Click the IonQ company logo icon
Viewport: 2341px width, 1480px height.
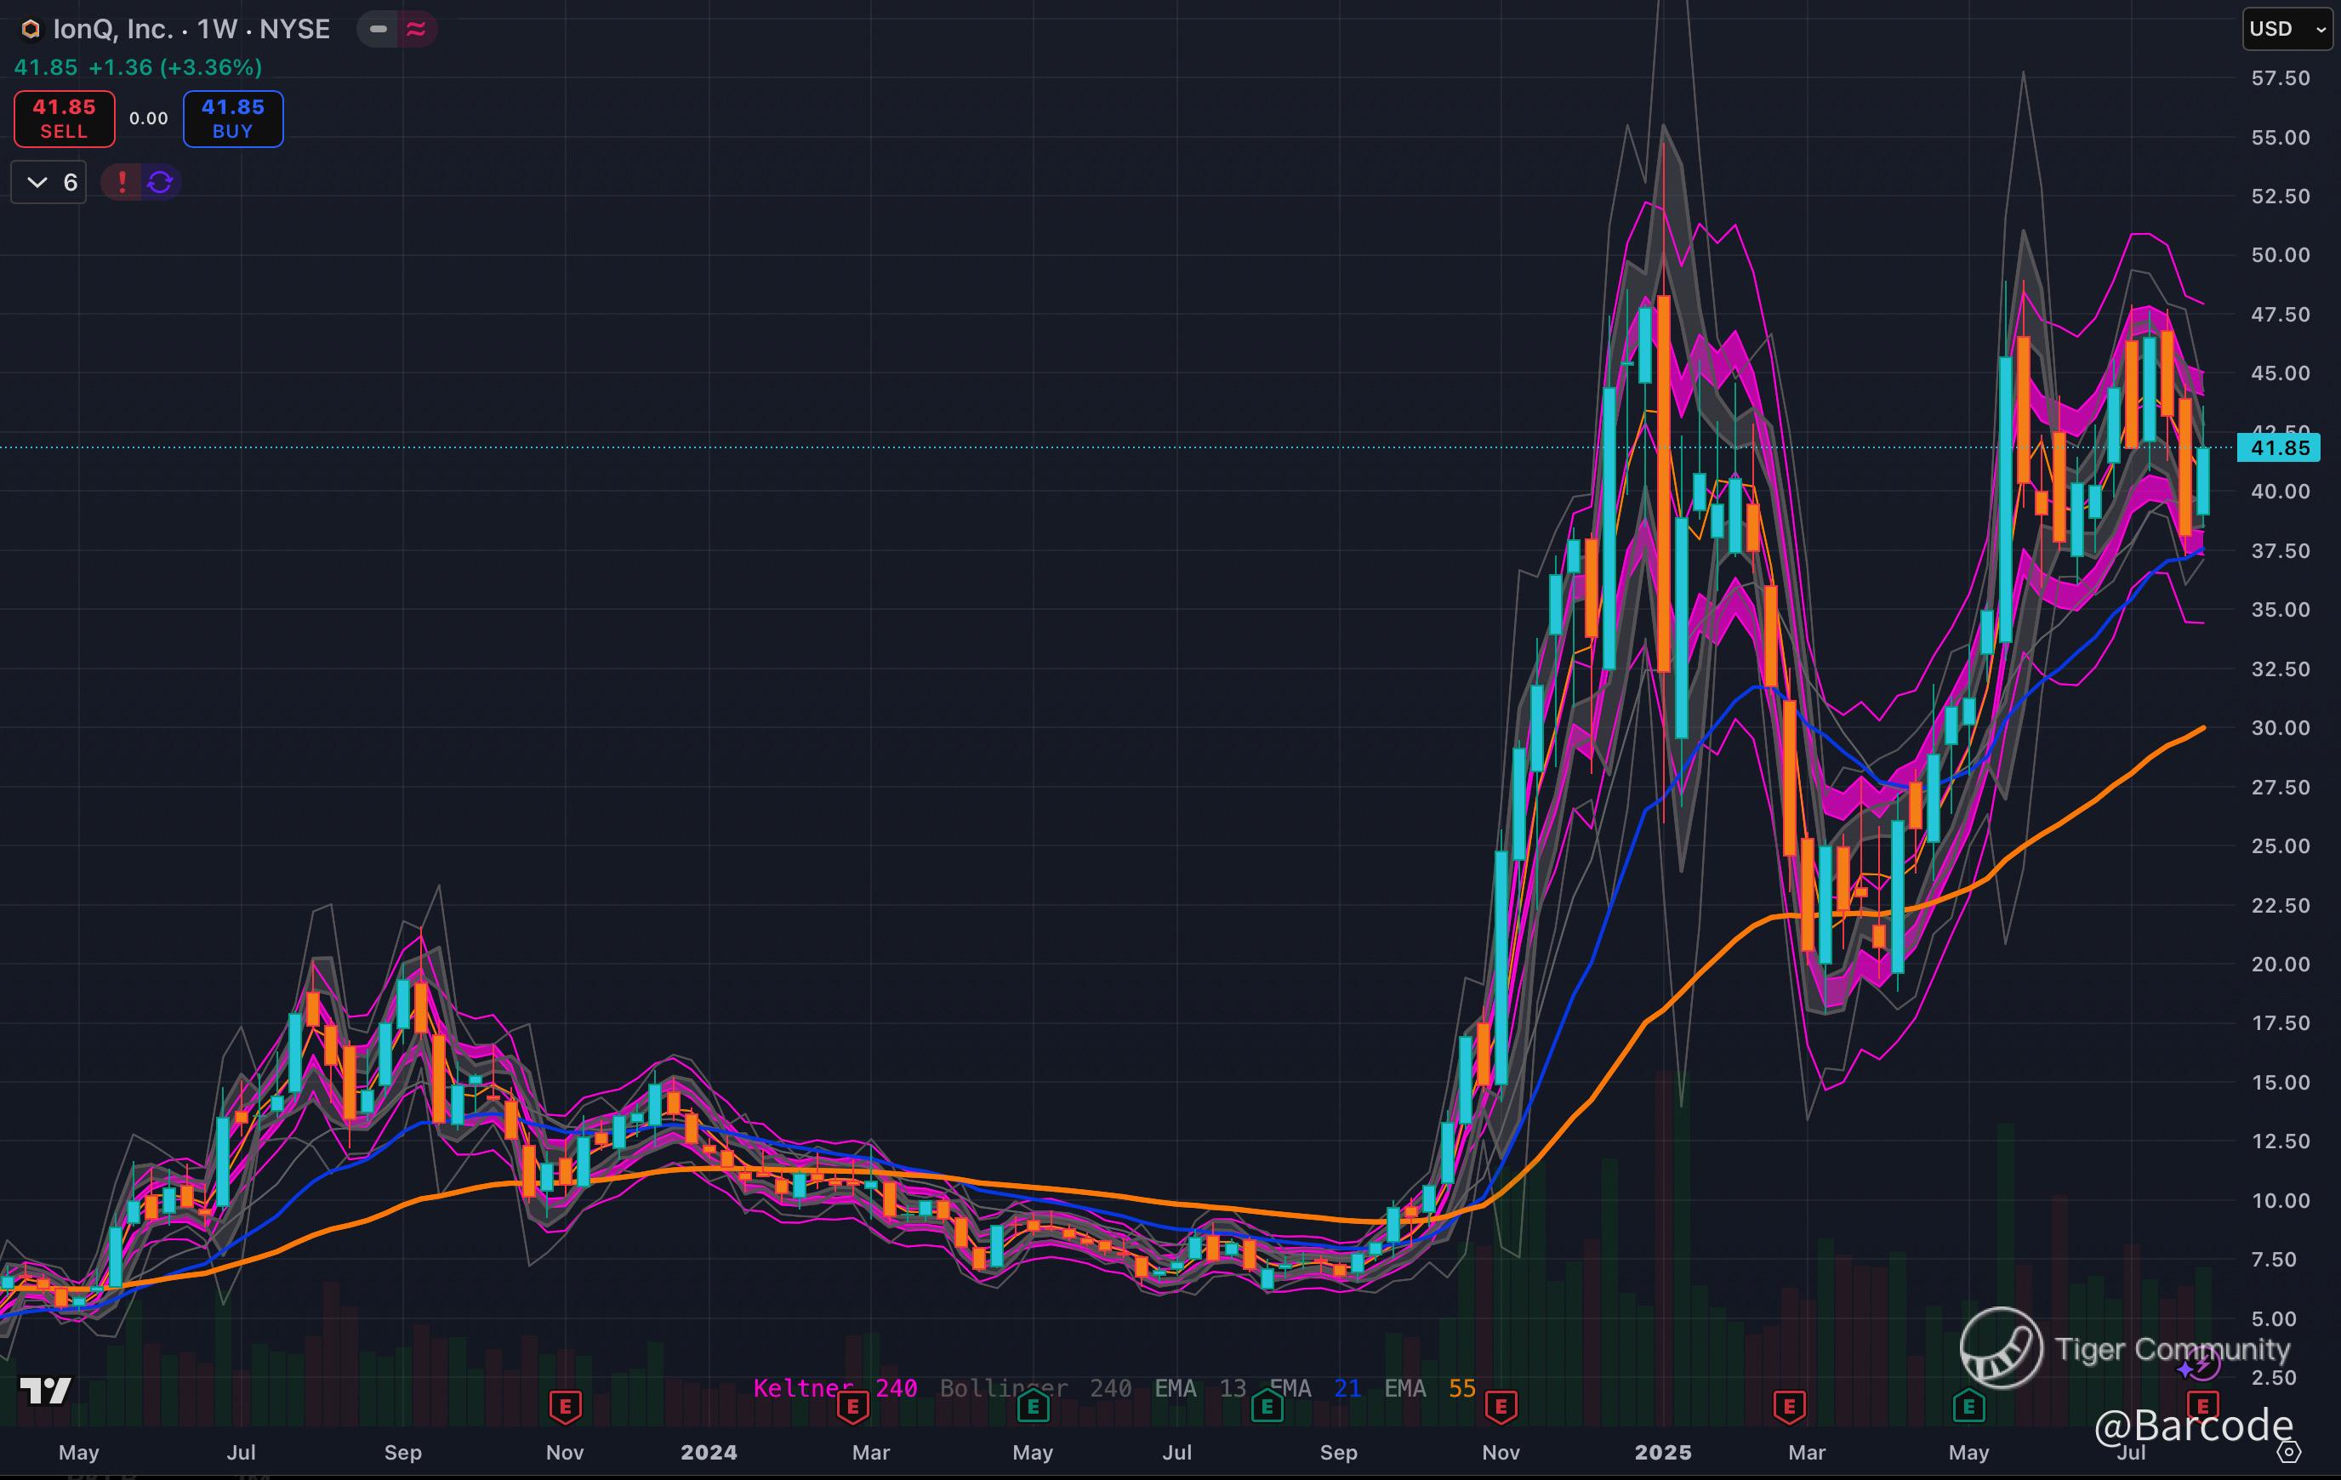31,29
